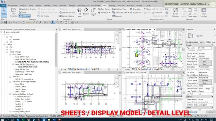Click the View Scale input field
This screenshot has width=216, height=121.
tap(205, 48)
